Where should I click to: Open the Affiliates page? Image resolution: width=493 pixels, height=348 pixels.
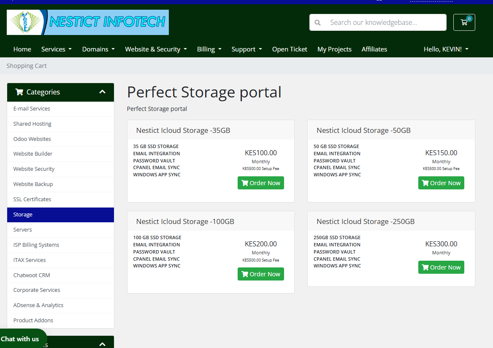pyautogui.click(x=374, y=49)
